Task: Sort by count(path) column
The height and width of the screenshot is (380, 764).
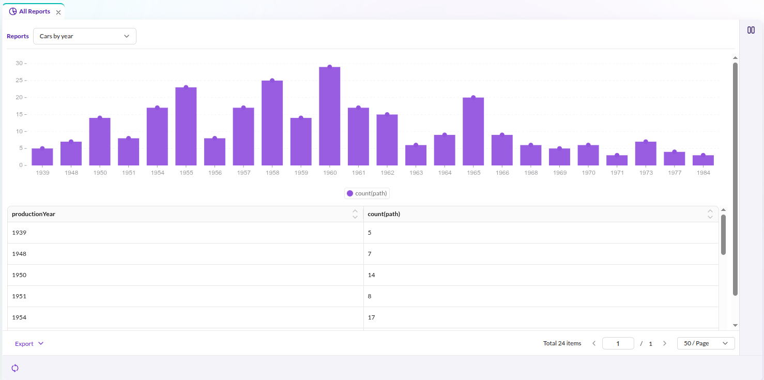Action: pyautogui.click(x=710, y=214)
